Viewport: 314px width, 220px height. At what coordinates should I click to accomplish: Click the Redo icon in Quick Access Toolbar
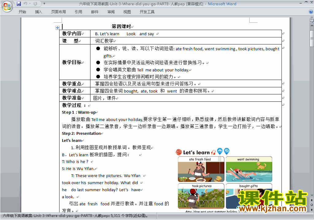point(35,4)
